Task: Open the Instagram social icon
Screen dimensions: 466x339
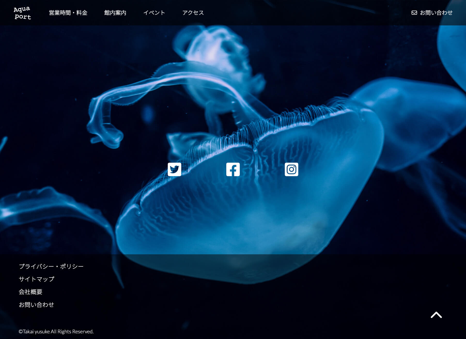Action: click(x=291, y=169)
